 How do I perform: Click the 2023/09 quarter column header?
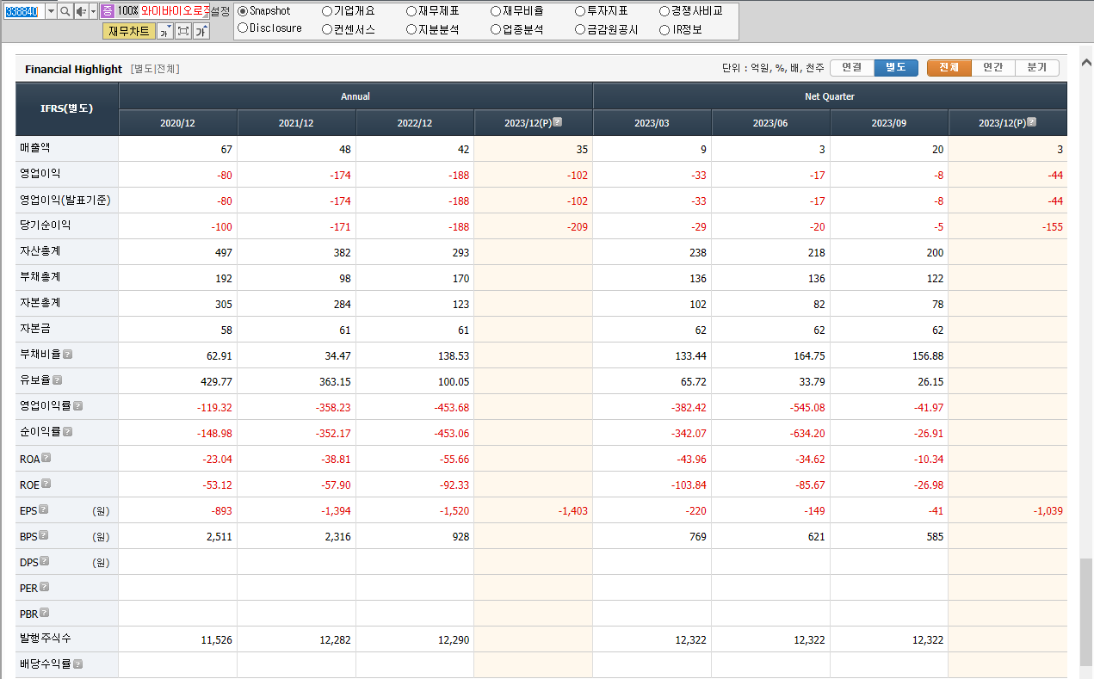pyautogui.click(x=889, y=123)
